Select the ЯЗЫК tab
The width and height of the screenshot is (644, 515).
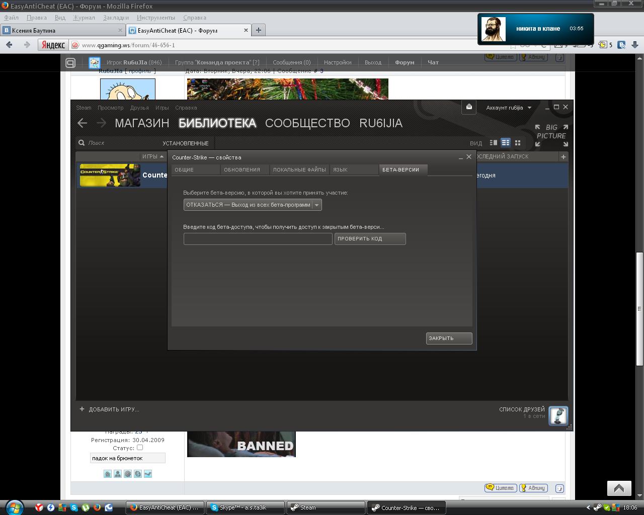tap(354, 170)
